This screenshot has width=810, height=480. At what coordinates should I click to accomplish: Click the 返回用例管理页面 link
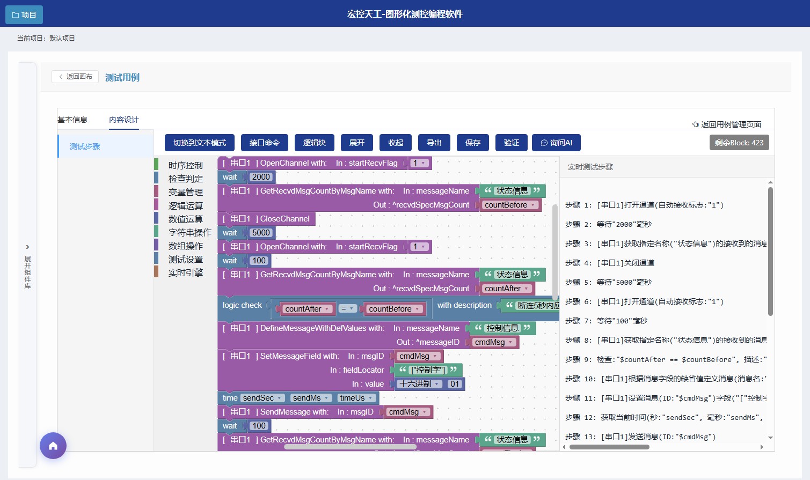coord(730,124)
